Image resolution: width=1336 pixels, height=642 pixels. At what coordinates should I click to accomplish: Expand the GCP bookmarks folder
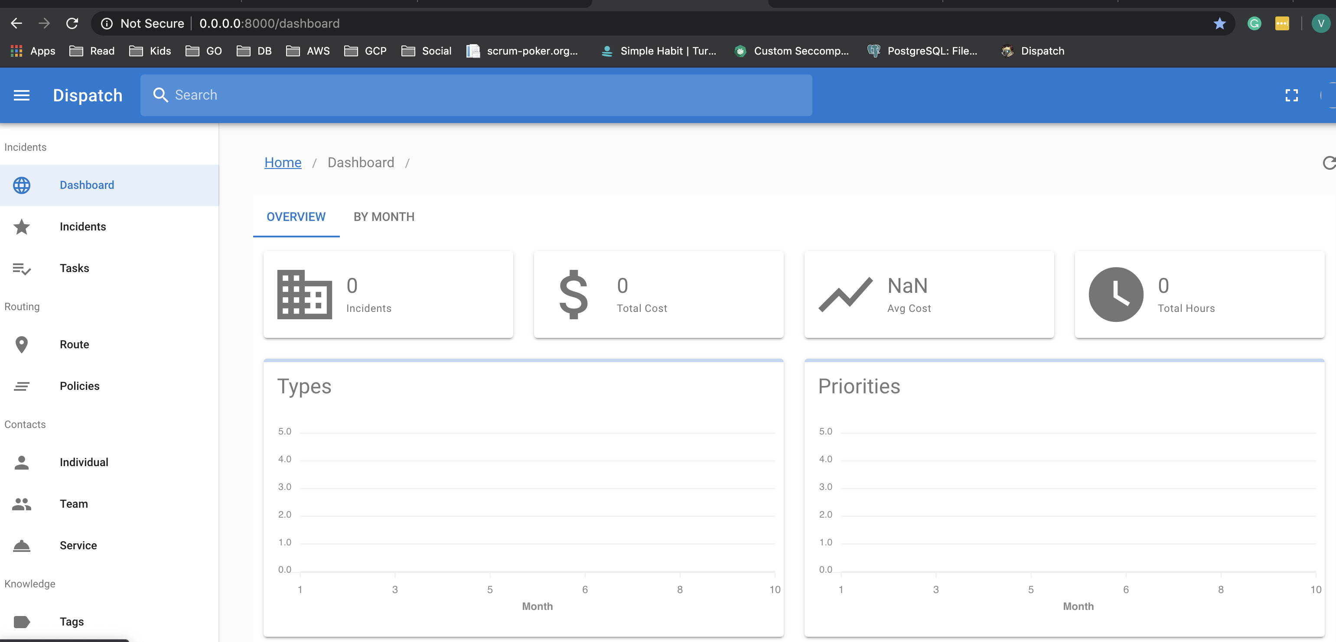pos(365,51)
